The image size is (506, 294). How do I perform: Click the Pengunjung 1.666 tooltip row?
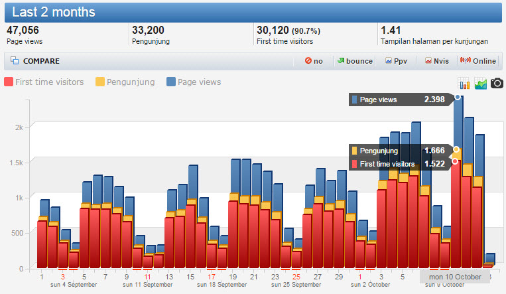pos(400,151)
